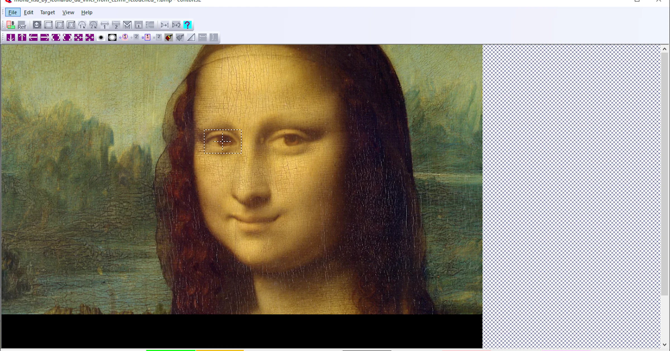Click the purple left arrow tool
Image resolution: width=670 pixels, height=351 pixels.
[x=33, y=37]
